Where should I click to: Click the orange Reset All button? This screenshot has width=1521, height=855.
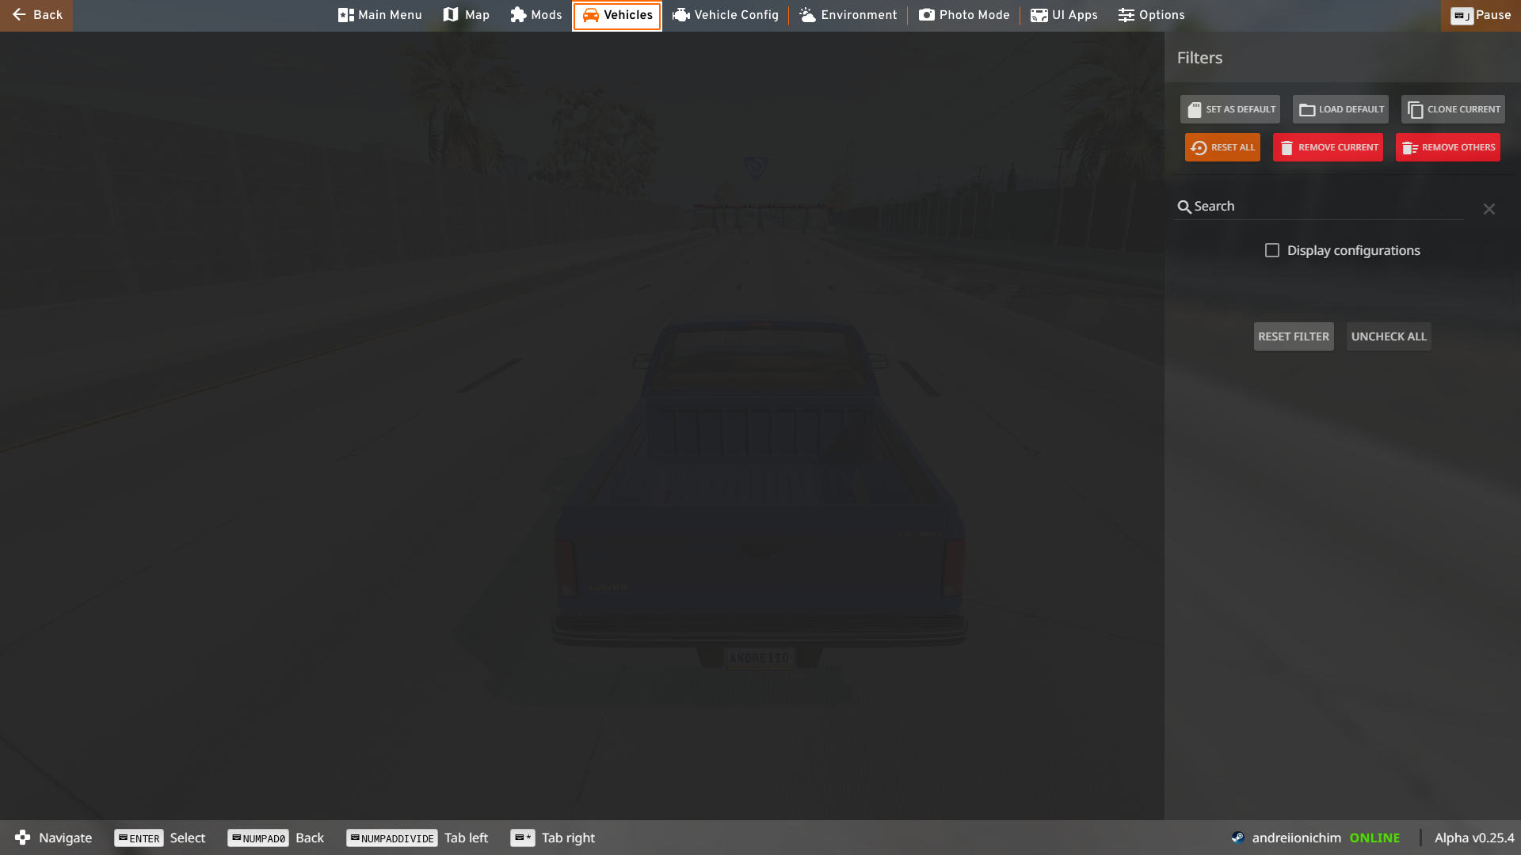point(1222,147)
